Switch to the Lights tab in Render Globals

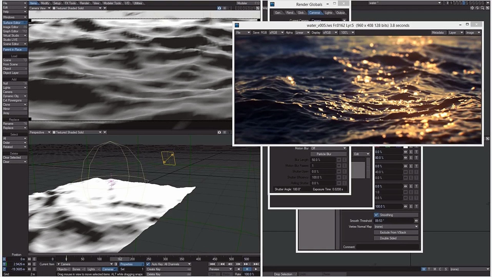click(328, 13)
